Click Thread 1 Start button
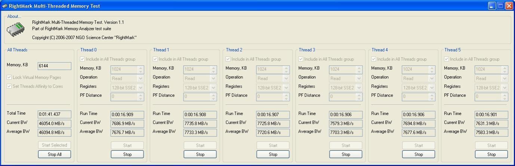Viewport: 515px width, 166px height. point(200,146)
